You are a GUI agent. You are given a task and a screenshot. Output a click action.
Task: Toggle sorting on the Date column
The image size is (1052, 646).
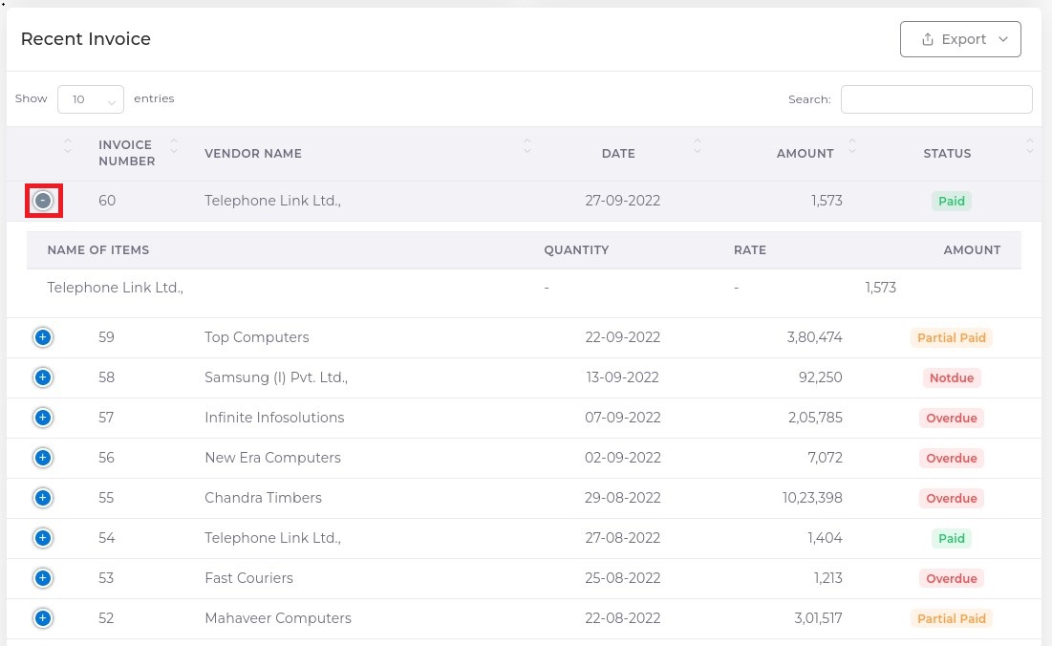click(x=697, y=146)
